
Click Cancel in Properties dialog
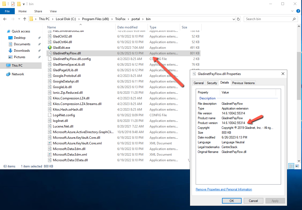tap(253, 201)
